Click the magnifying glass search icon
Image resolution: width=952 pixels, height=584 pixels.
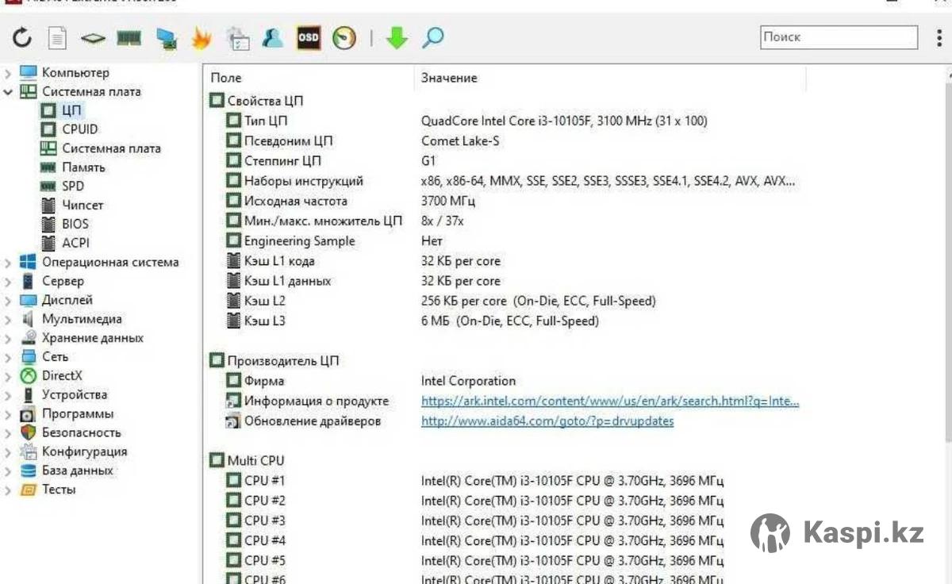[433, 37]
